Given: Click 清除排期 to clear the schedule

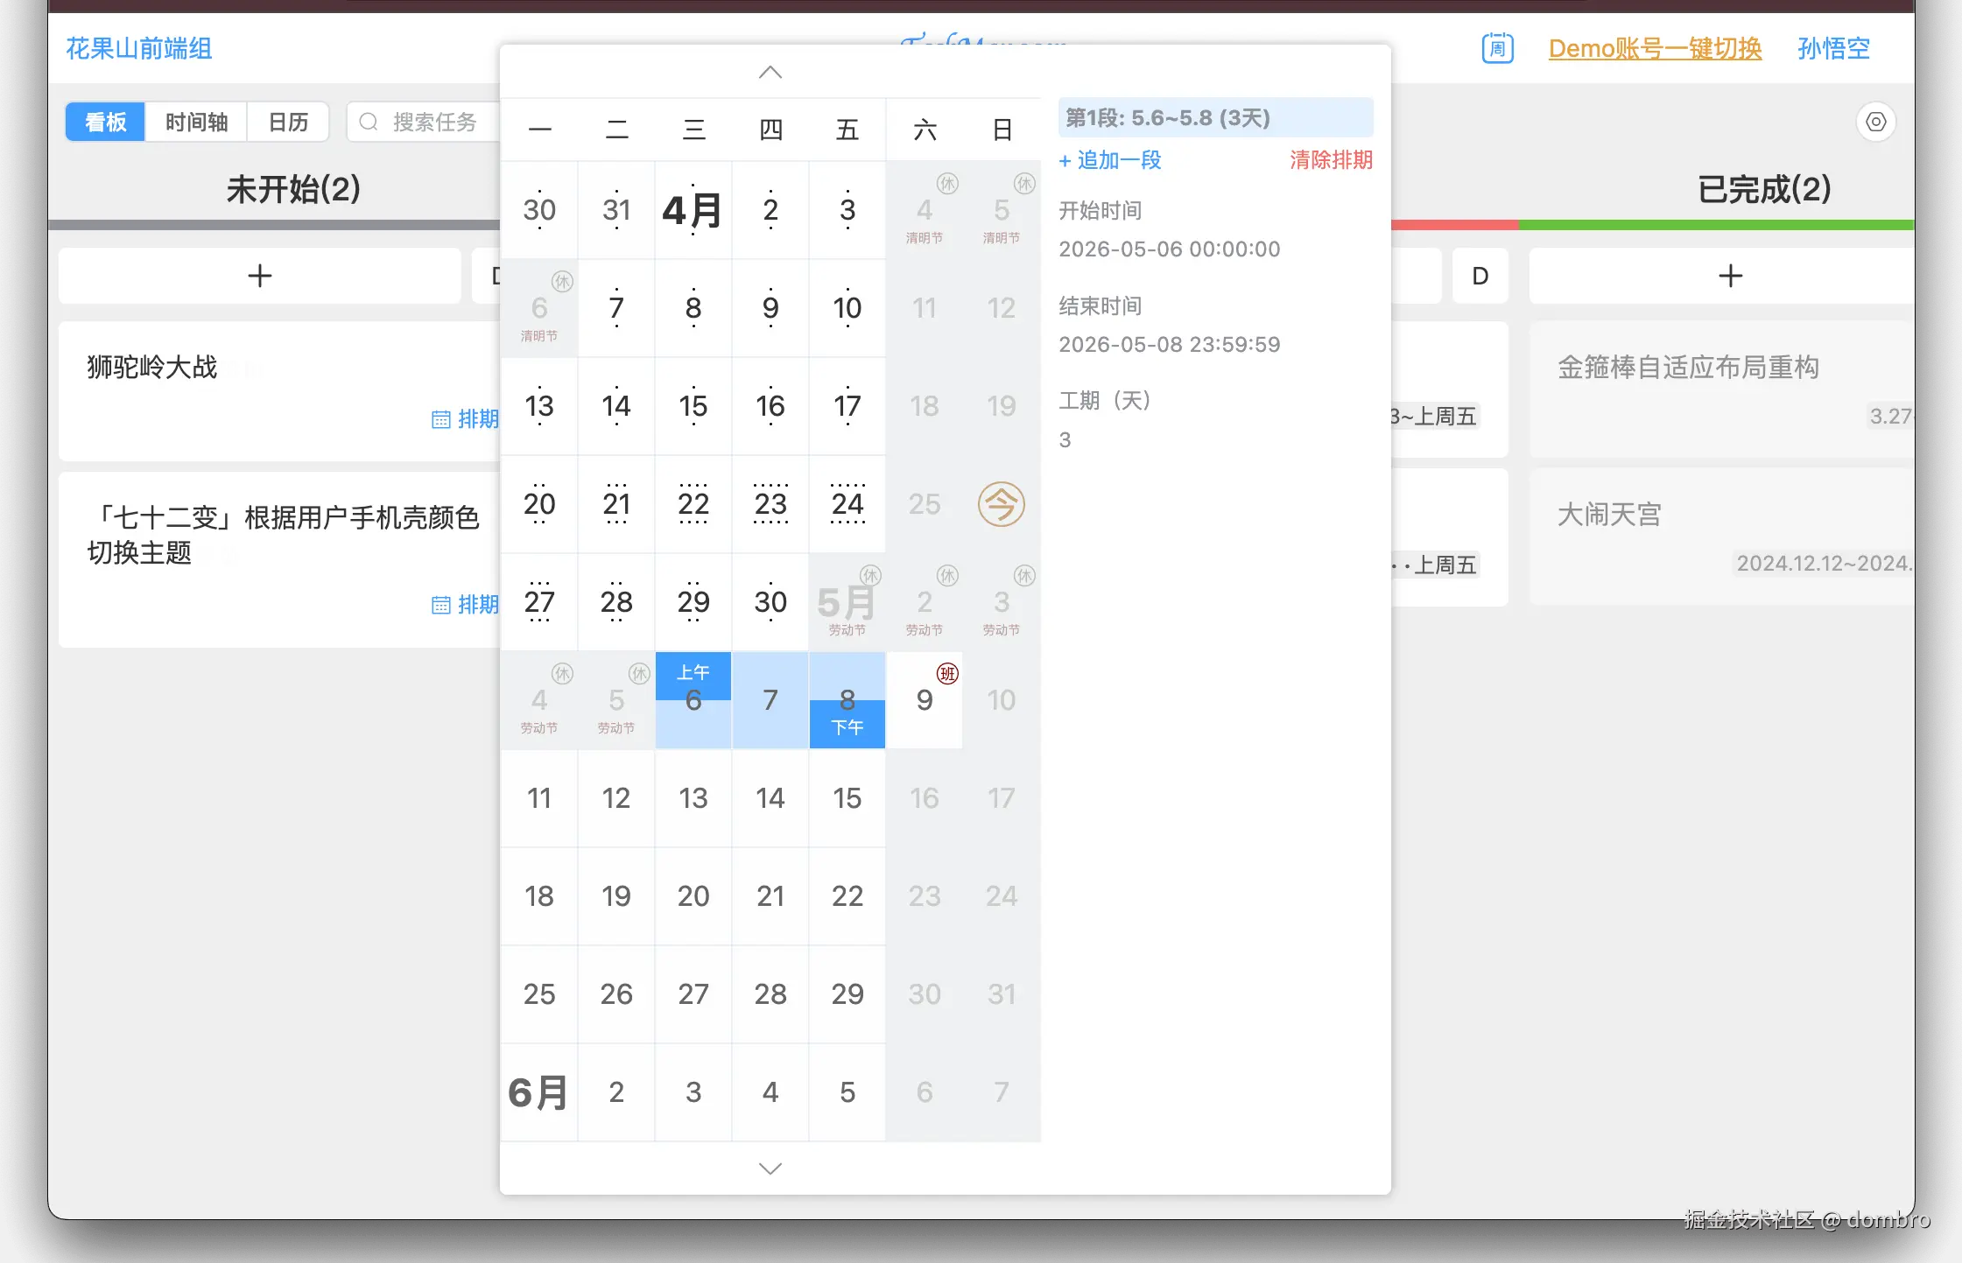Looking at the screenshot, I should pyautogui.click(x=1331, y=160).
